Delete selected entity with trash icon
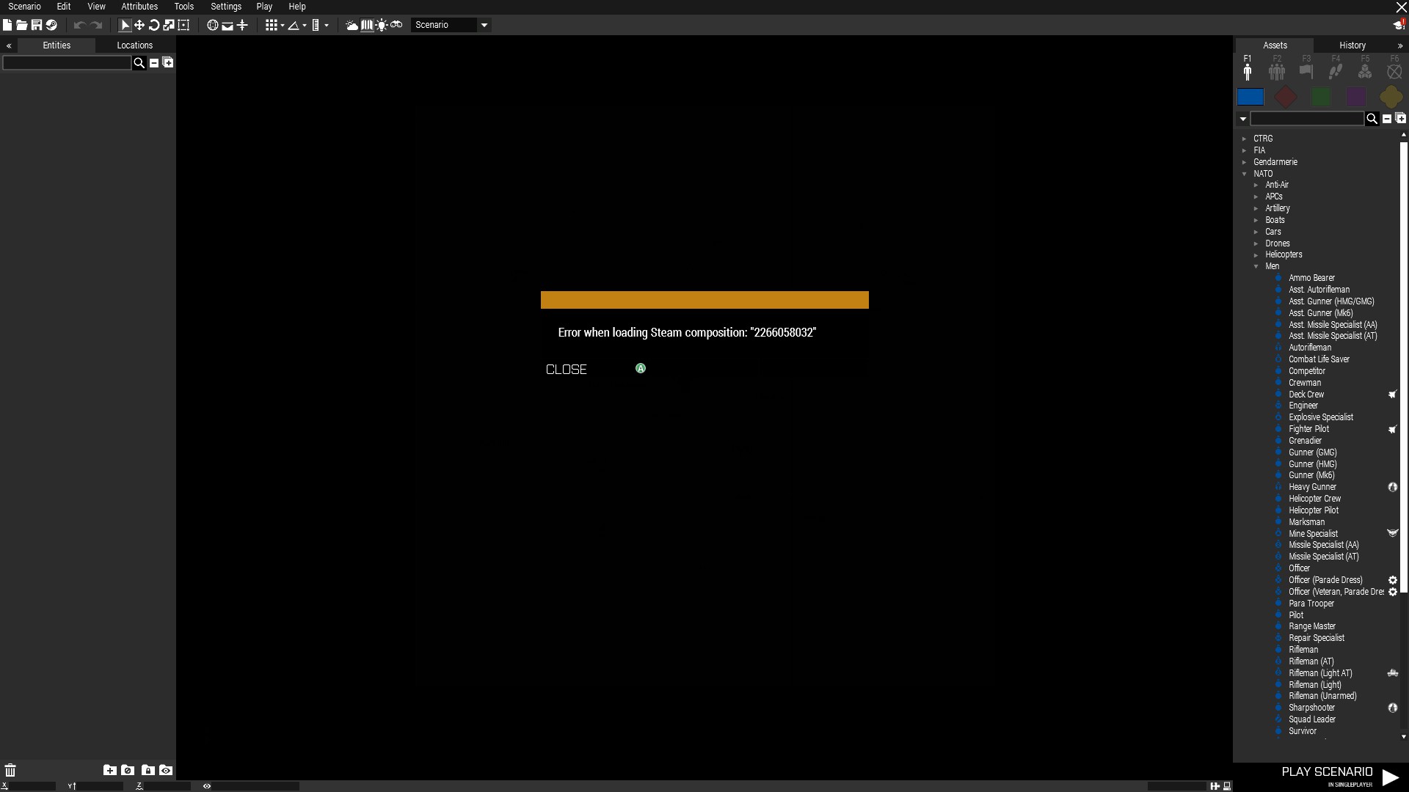 (x=10, y=770)
